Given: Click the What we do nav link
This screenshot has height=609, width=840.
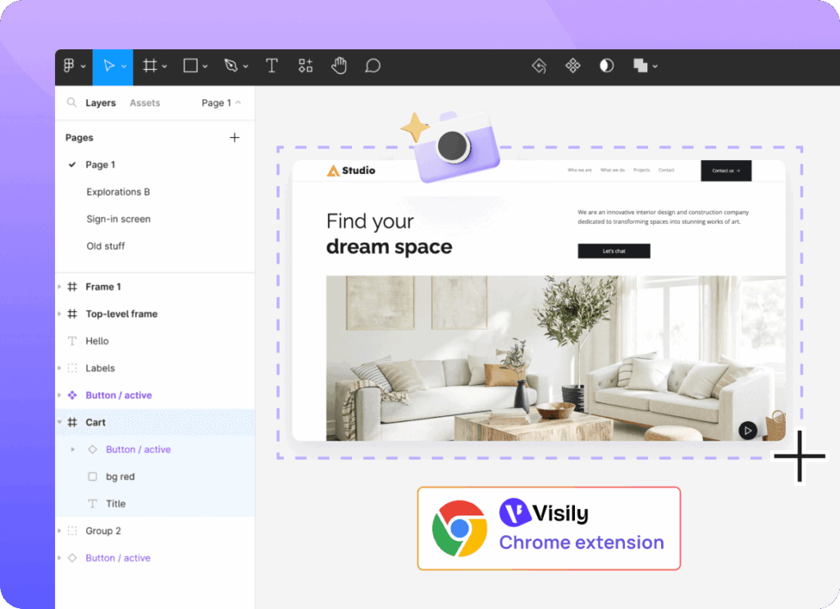Looking at the screenshot, I should (612, 170).
